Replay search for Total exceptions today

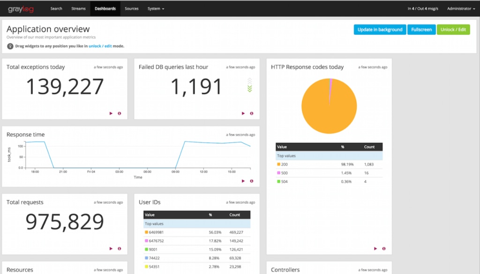pyautogui.click(x=111, y=113)
